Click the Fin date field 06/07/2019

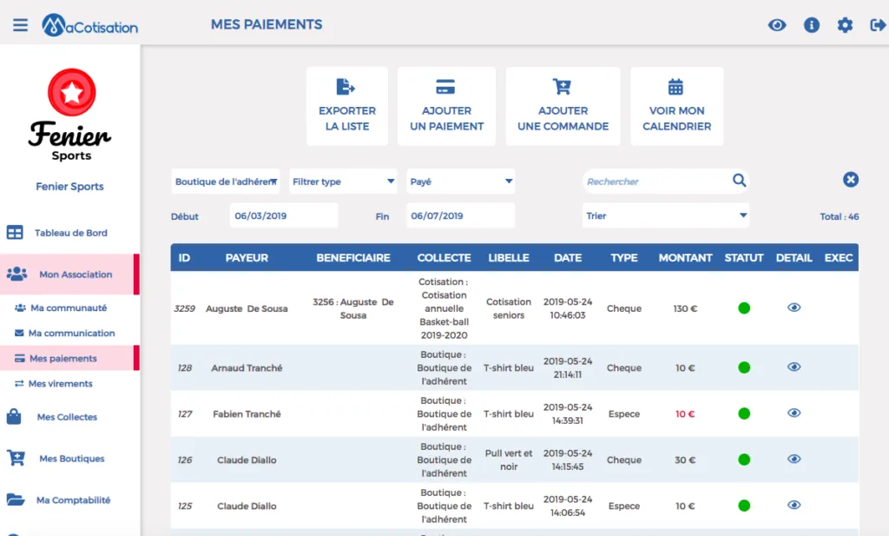[460, 215]
